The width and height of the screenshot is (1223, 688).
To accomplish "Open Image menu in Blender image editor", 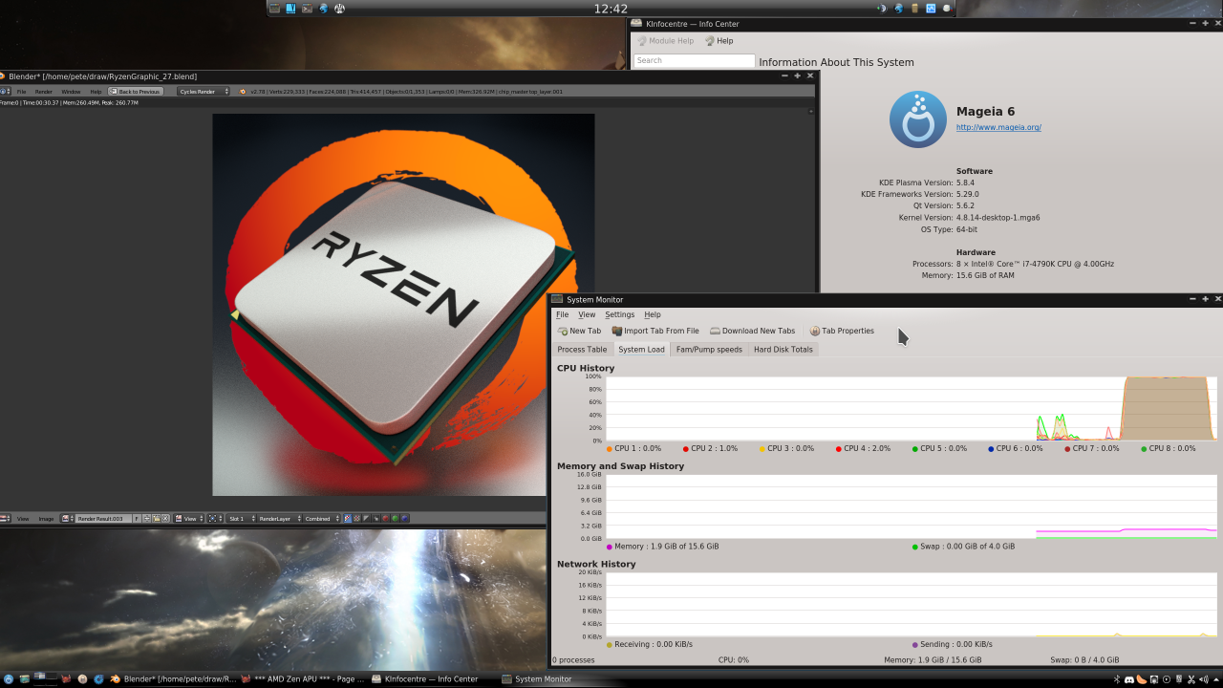I will pos(46,519).
